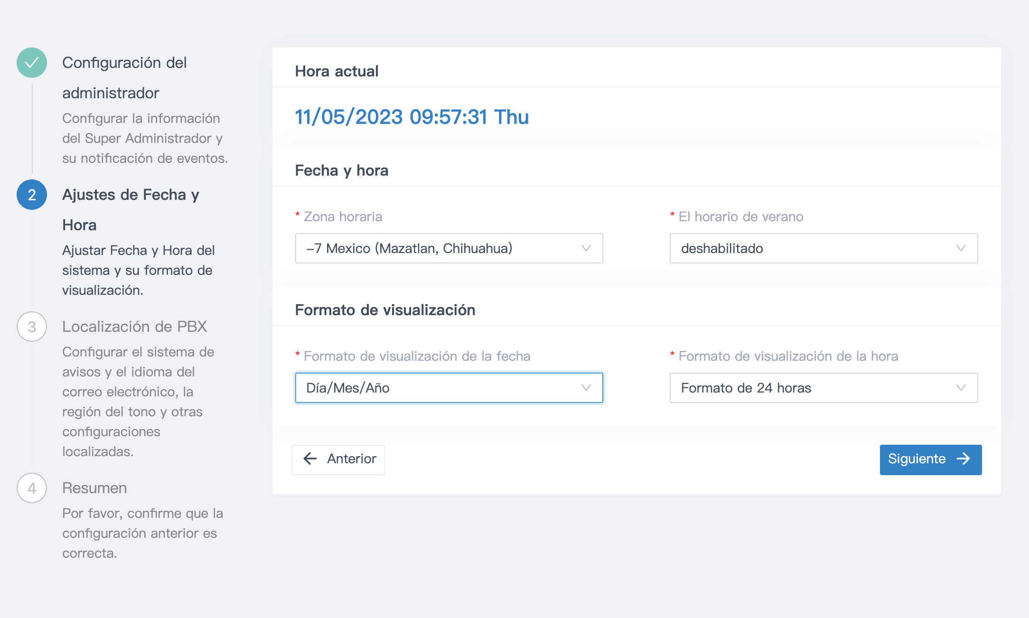
Task: Open the date display format dropdown
Action: point(449,388)
